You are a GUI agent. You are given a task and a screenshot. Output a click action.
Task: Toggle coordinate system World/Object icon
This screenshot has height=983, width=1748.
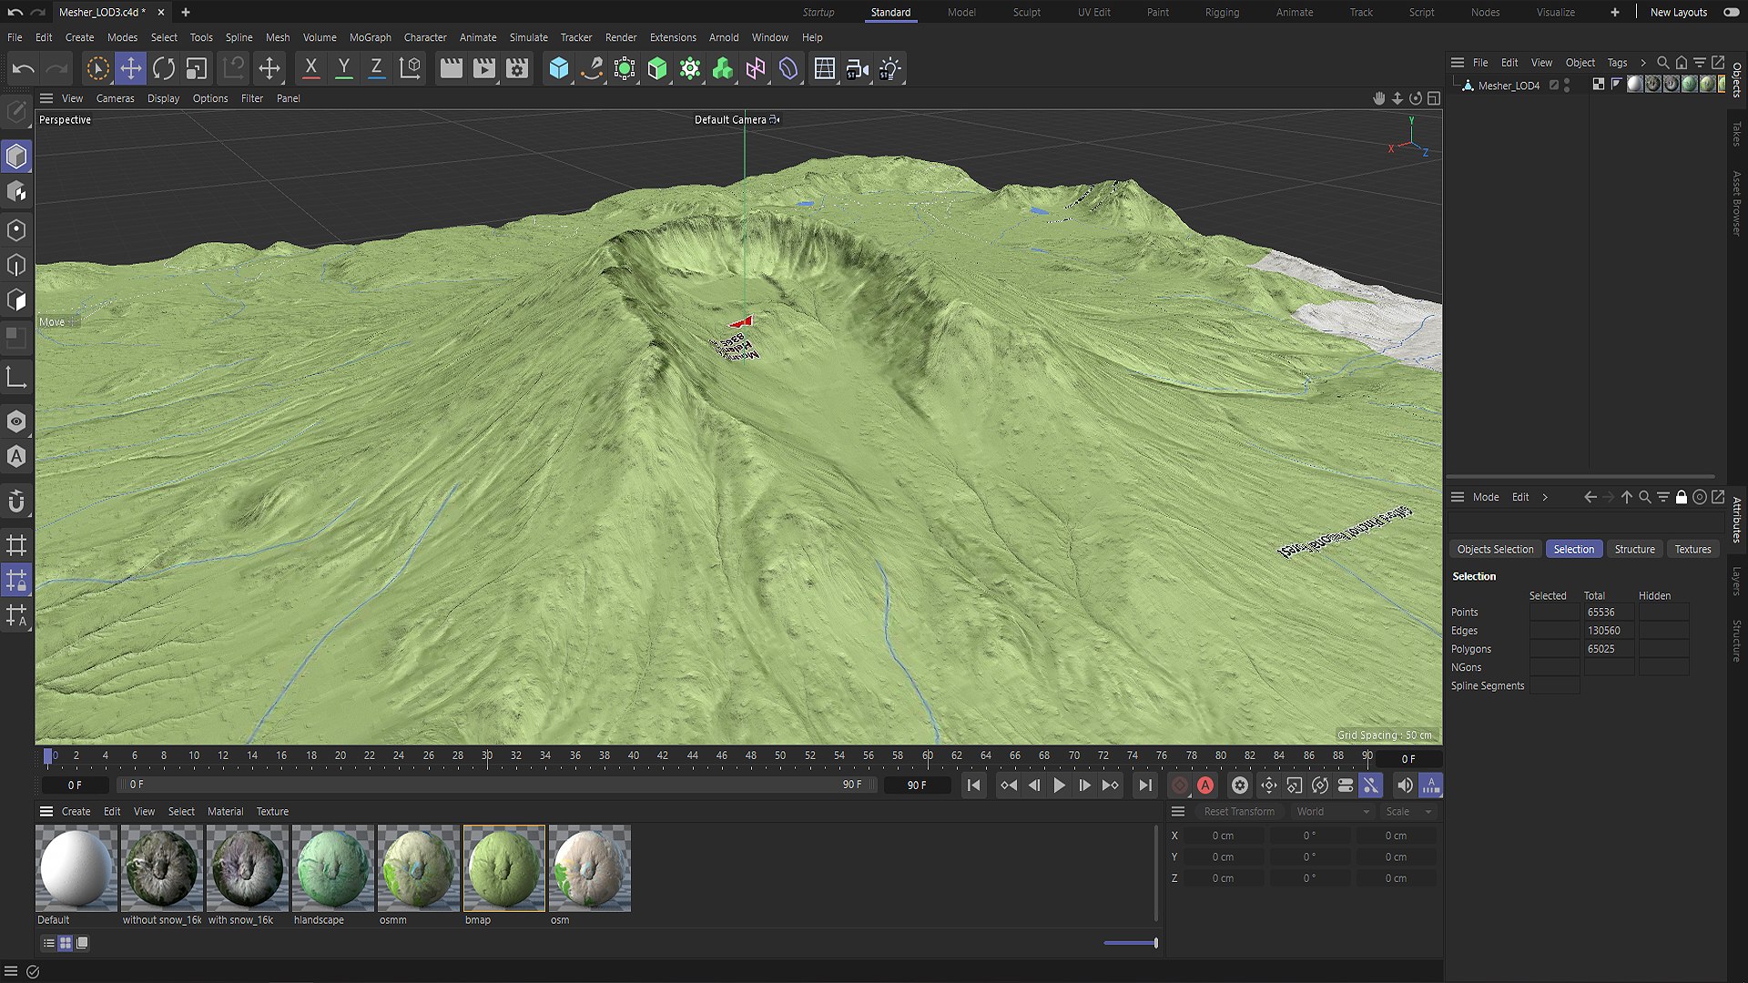point(411,68)
